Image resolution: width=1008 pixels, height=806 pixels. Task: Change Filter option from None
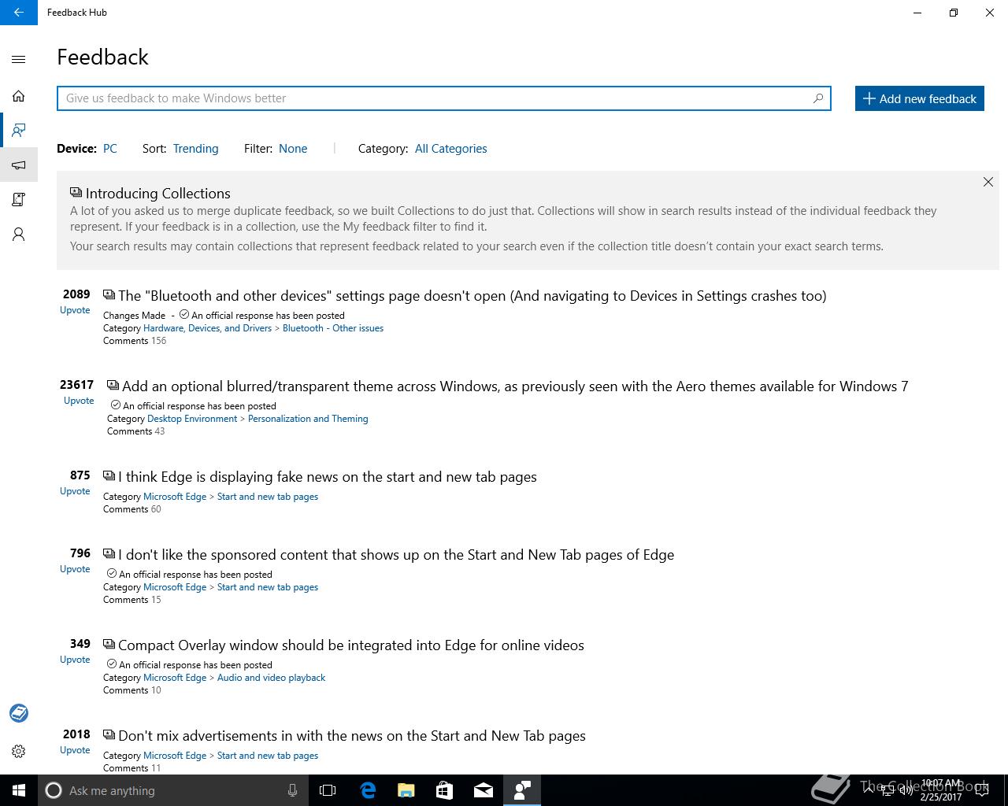pyautogui.click(x=293, y=149)
